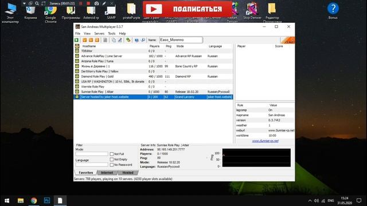
Task: Open the Servers menu
Action: (x=99, y=33)
